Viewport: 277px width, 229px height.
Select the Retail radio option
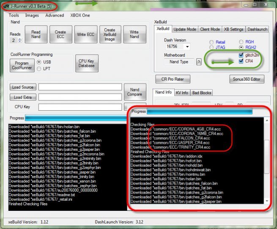pyautogui.click(x=211, y=42)
